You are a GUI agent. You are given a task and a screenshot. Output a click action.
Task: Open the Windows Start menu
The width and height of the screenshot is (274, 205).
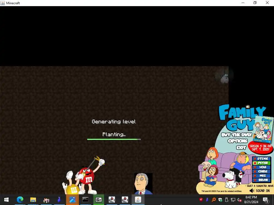pyautogui.click(x=6, y=200)
